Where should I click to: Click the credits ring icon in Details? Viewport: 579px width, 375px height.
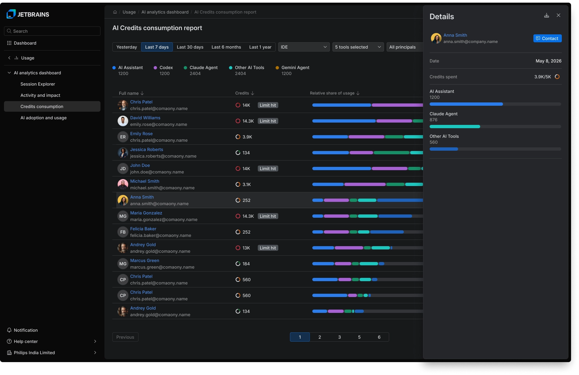557,77
